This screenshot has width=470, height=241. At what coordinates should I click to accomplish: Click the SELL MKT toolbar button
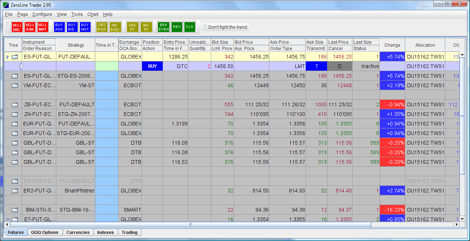coord(43,27)
